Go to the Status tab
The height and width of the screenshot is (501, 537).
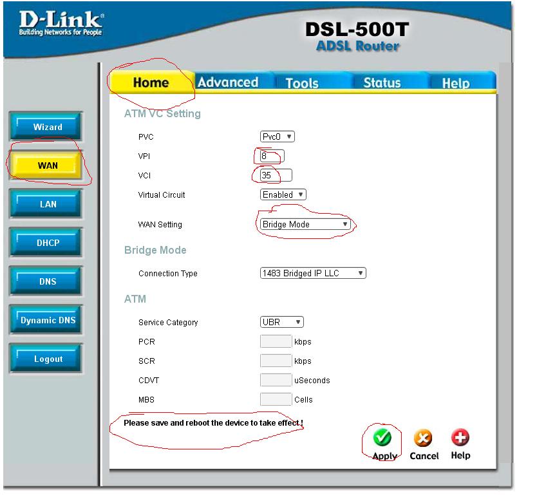pyautogui.click(x=382, y=83)
